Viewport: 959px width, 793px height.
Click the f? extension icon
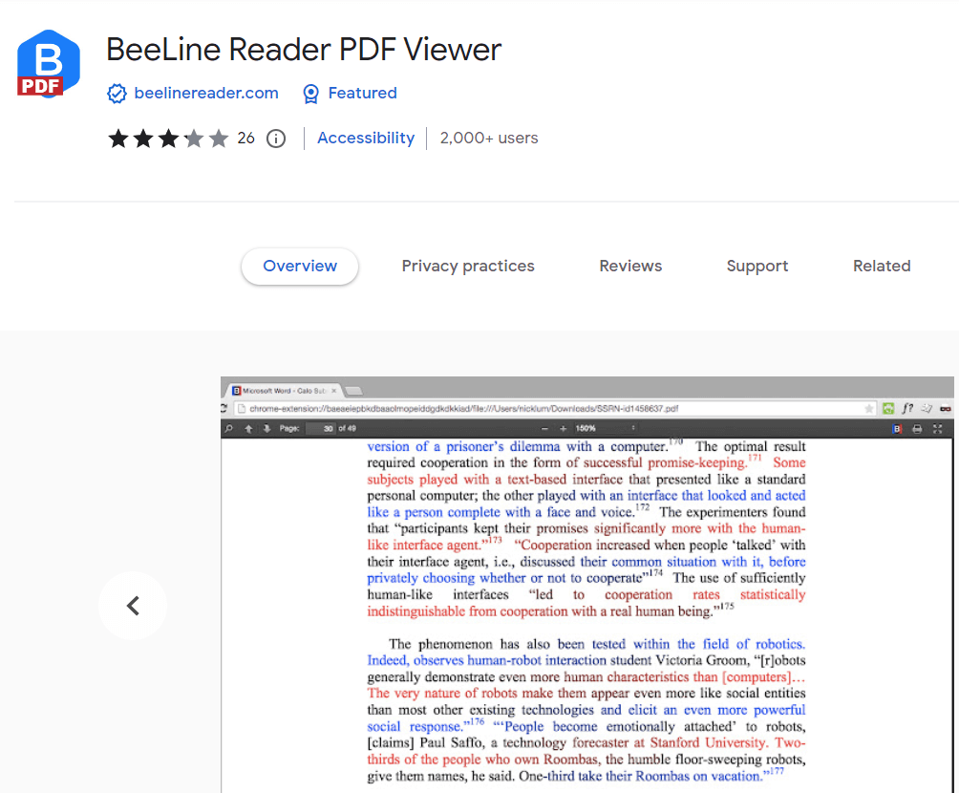[907, 409]
